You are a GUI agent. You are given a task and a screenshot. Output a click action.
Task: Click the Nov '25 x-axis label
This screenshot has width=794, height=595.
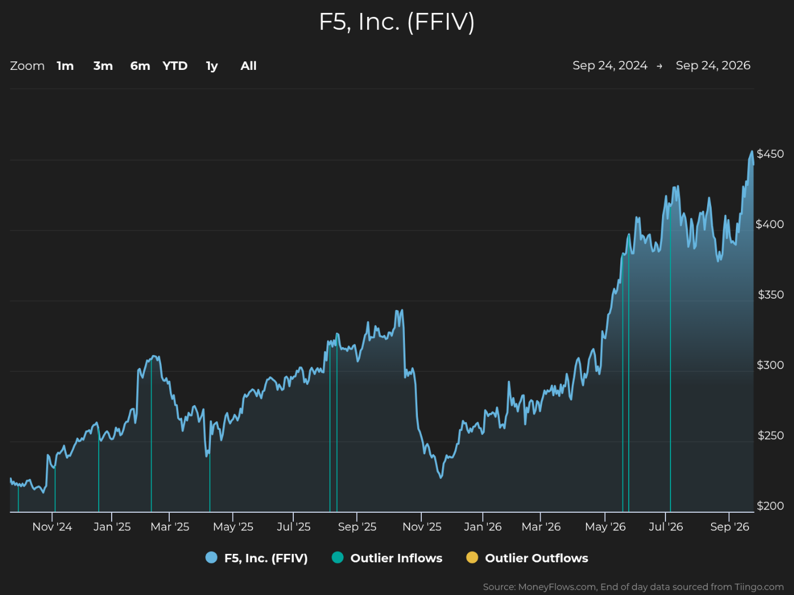(422, 527)
